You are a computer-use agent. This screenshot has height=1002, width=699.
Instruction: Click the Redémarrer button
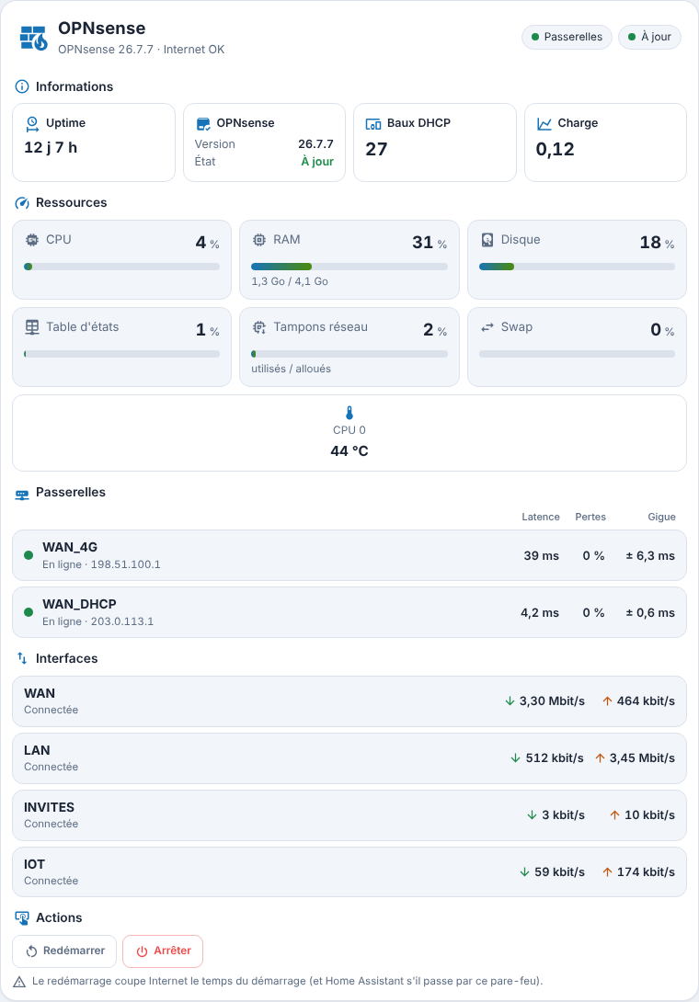tap(64, 951)
